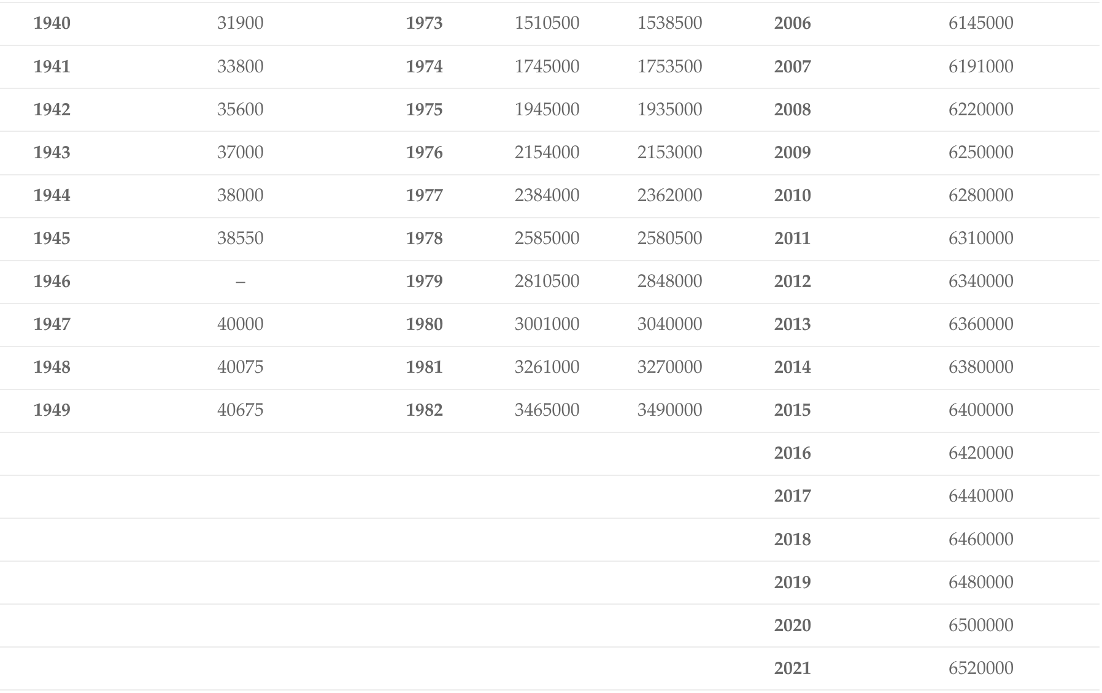Screen dimensions: 1102x693
Task: Select the 1976 value 2154000
Action: 547,152
